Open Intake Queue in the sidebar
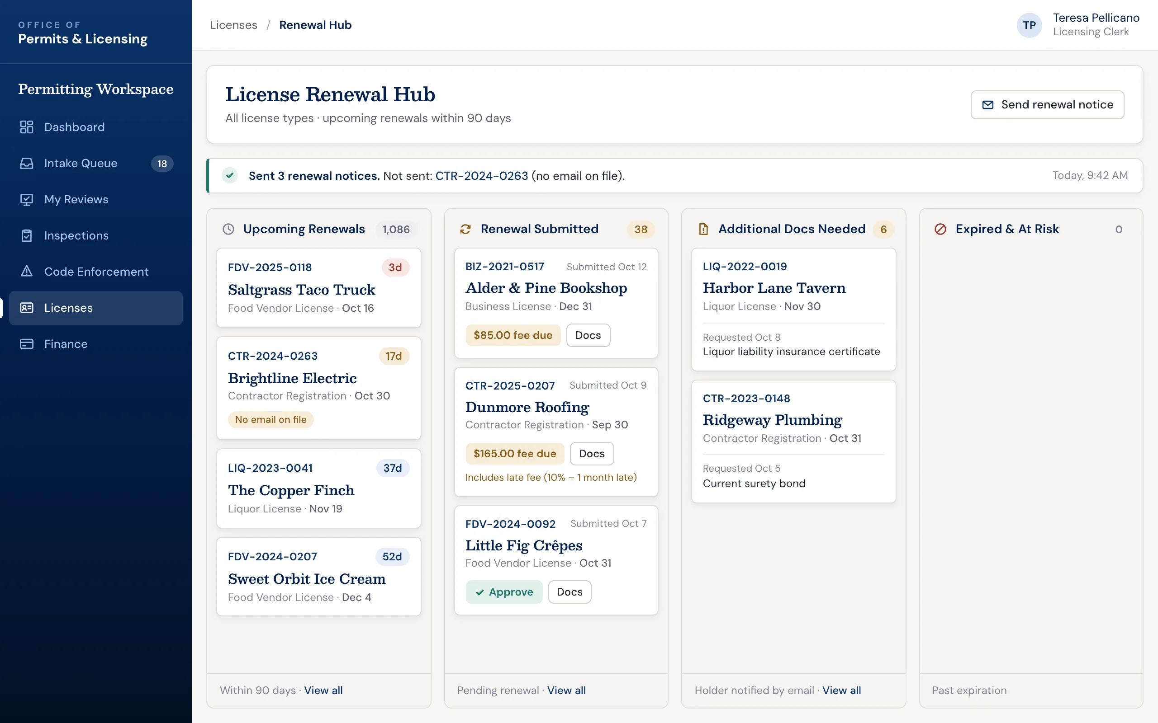This screenshot has width=1158, height=723. pyautogui.click(x=96, y=164)
